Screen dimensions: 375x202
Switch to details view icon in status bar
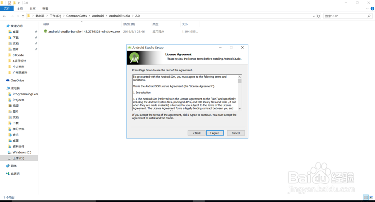coord(366,197)
